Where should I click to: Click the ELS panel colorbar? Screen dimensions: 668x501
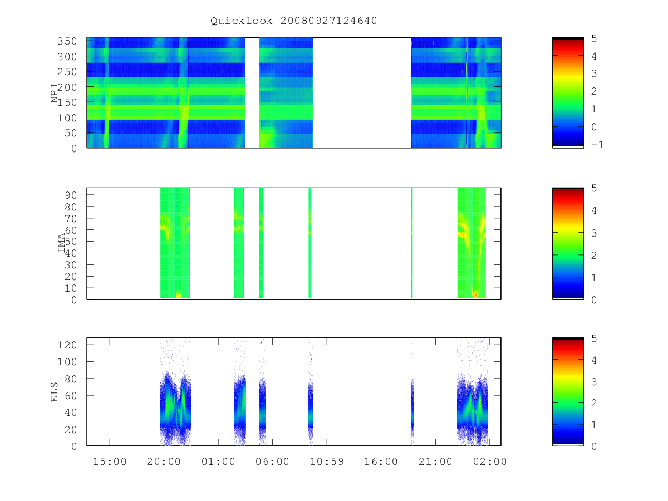click(568, 392)
